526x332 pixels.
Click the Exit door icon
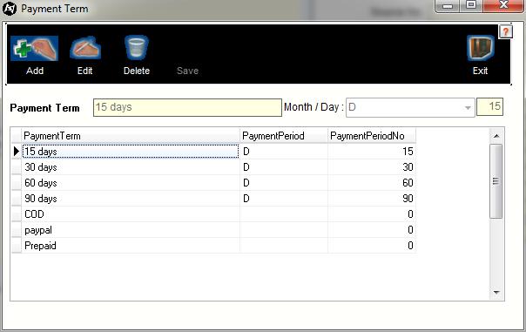[x=481, y=48]
